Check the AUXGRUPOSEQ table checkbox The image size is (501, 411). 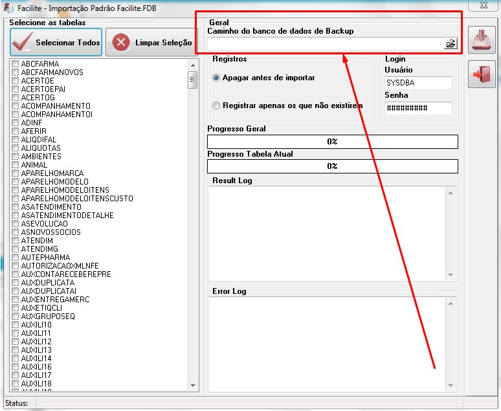point(15,316)
